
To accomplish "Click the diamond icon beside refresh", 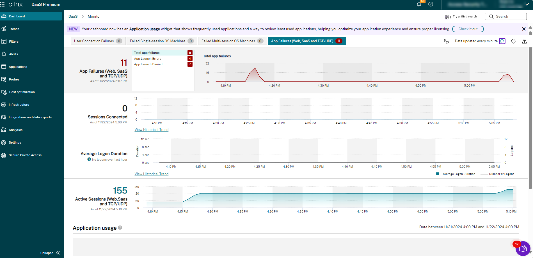I will click(x=513, y=41).
